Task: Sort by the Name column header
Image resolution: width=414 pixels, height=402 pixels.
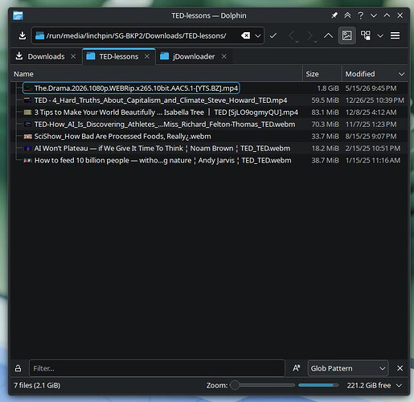Action: pyautogui.click(x=157, y=74)
